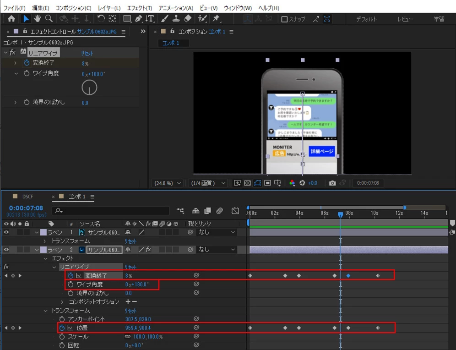
Task: Collapse the エフェクト group in timeline
Action: point(45,258)
